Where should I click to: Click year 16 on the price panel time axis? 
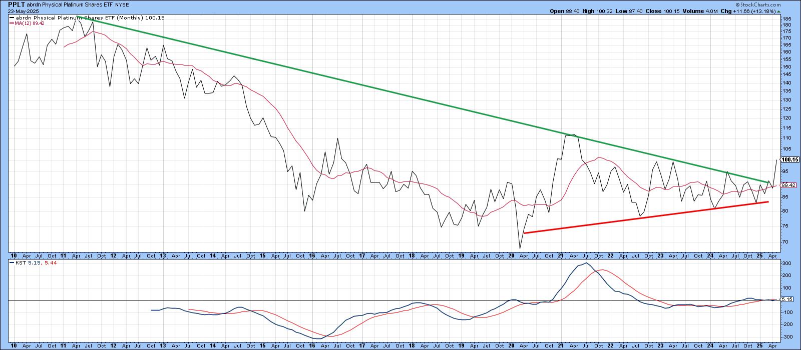[x=312, y=255]
